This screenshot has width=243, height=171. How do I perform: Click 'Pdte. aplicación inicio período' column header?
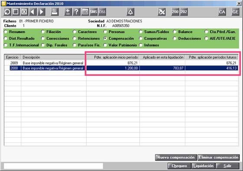[113, 57]
